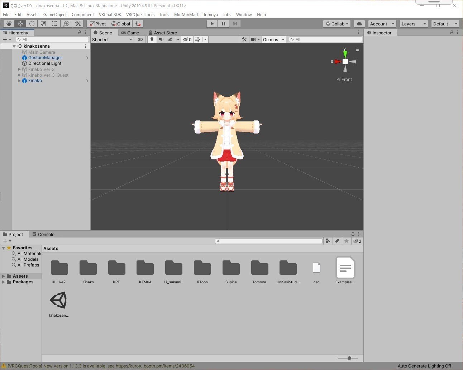Screen dimensions: 463x370
Task: Click the Search by Type icon
Action: 328,241
